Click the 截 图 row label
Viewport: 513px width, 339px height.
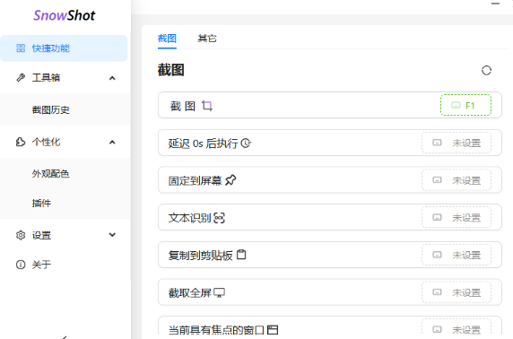tap(183, 106)
